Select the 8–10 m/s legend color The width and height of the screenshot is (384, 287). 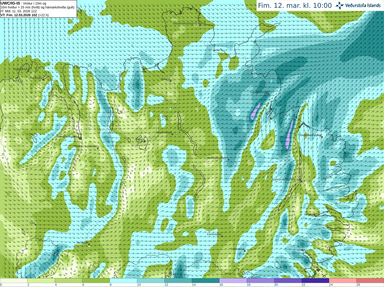(x=124, y=281)
